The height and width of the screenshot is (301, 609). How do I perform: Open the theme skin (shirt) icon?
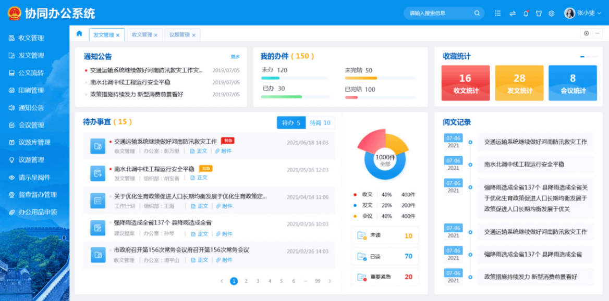[539, 14]
